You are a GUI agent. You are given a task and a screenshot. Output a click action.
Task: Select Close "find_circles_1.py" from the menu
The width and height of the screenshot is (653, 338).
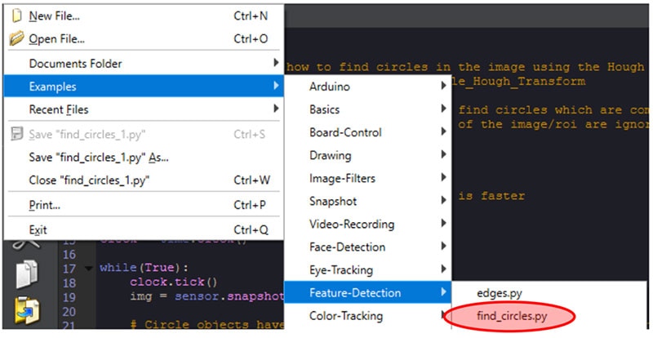pos(89,180)
